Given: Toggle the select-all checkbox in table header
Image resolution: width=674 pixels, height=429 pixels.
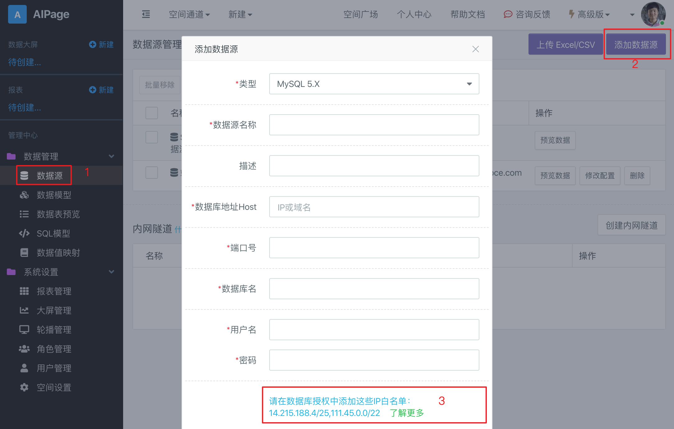Looking at the screenshot, I should pos(152,113).
